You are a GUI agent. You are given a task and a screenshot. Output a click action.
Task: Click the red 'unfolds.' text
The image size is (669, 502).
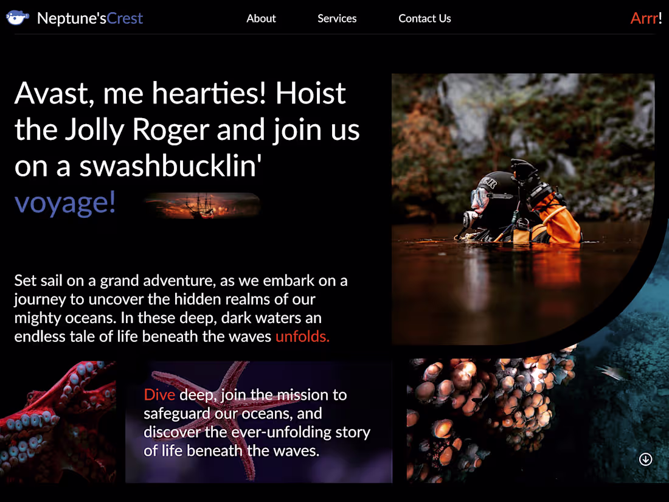(x=302, y=336)
